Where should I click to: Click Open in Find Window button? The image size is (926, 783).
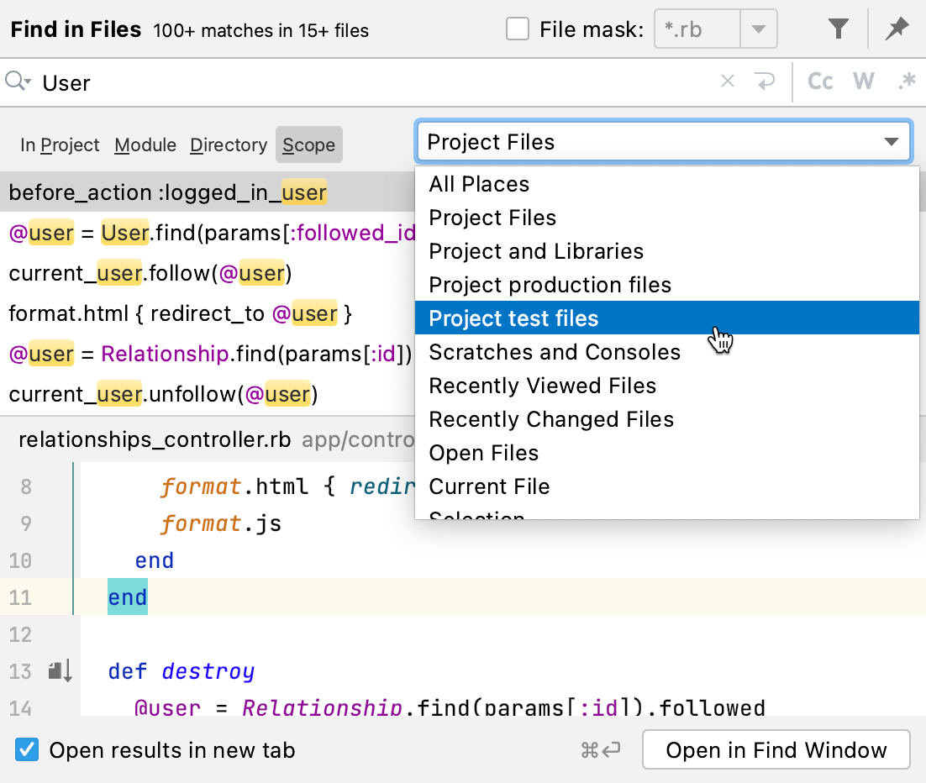pos(776,749)
